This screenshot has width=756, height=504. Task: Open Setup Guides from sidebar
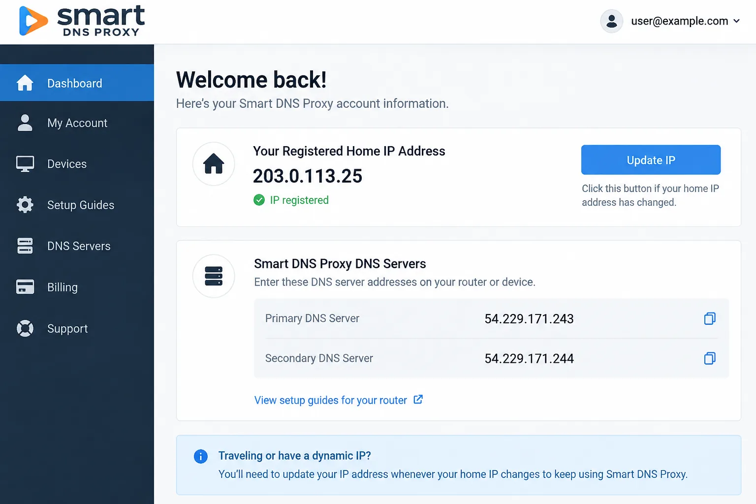pos(77,205)
